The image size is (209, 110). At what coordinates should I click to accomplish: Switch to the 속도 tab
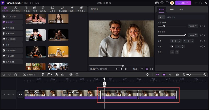[x=172, y=9]
